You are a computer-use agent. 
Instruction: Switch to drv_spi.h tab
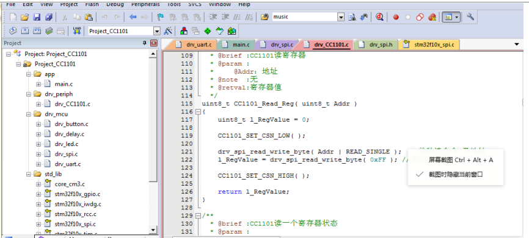tap(376, 44)
